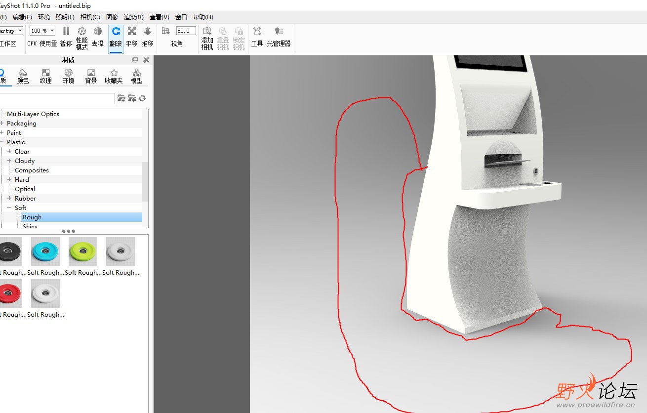
Task: Toggle 去噪 denoise in toolbar
Action: point(98,37)
